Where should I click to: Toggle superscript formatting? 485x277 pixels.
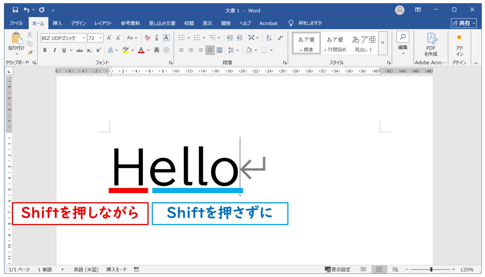(x=99, y=50)
